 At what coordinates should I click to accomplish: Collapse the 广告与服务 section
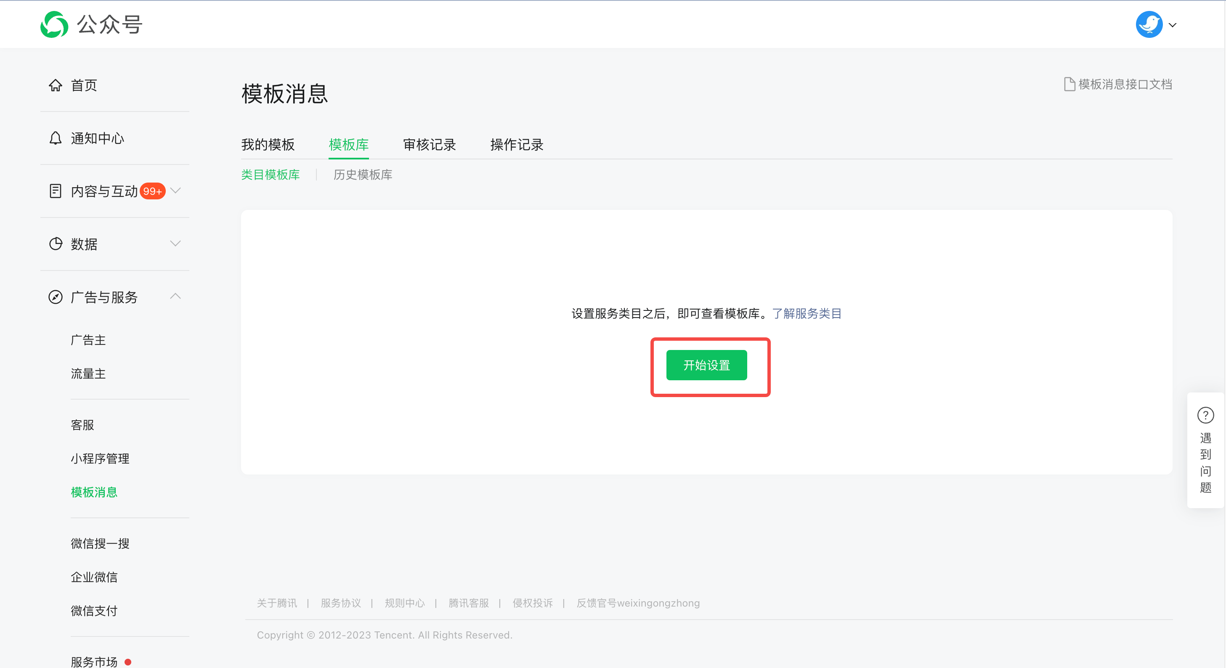click(x=175, y=296)
